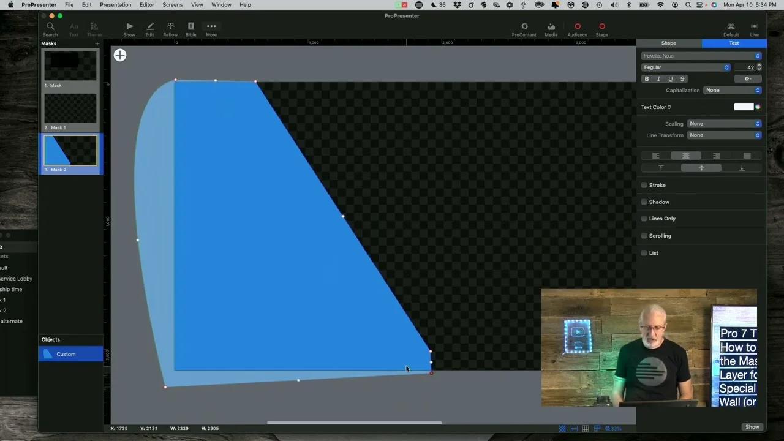
Task: Switch to the Shape tab
Action: (x=668, y=43)
